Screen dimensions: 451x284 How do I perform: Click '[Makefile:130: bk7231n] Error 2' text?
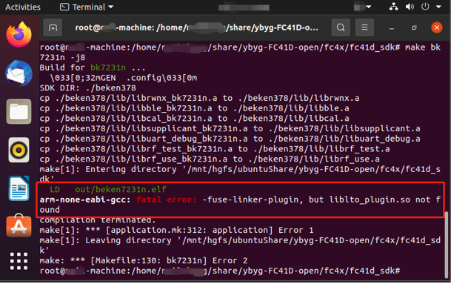point(169,261)
